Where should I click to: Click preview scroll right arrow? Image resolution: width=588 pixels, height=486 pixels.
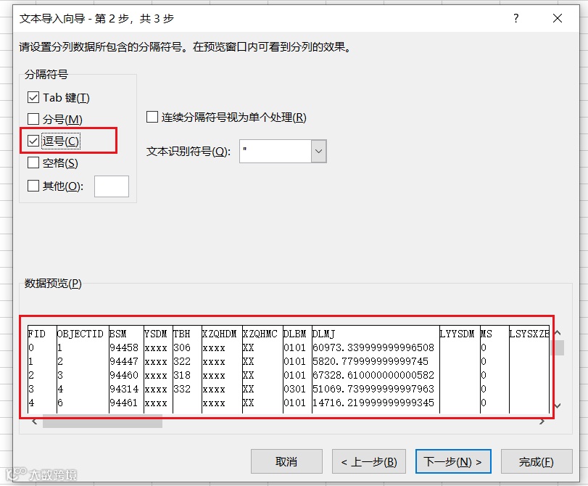pyautogui.click(x=542, y=421)
